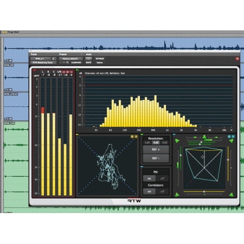
Task: Open the vectorscope settings gear icon
Action: pos(132,137)
